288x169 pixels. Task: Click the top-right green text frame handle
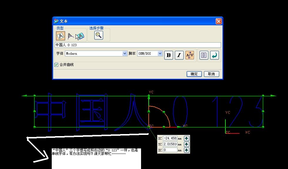click(x=263, y=96)
